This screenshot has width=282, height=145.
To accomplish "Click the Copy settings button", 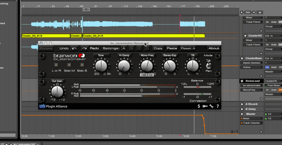I will (x=158, y=48).
